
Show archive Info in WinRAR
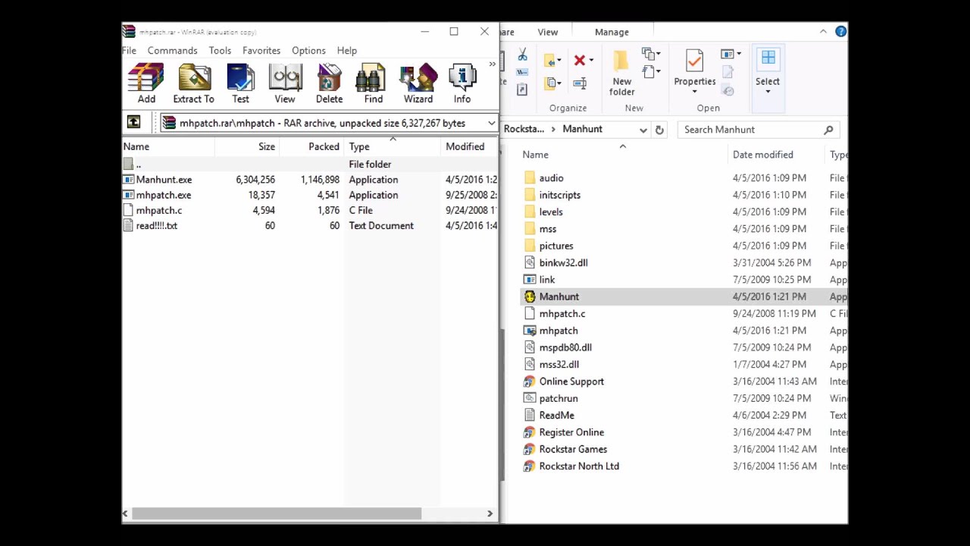click(x=462, y=83)
